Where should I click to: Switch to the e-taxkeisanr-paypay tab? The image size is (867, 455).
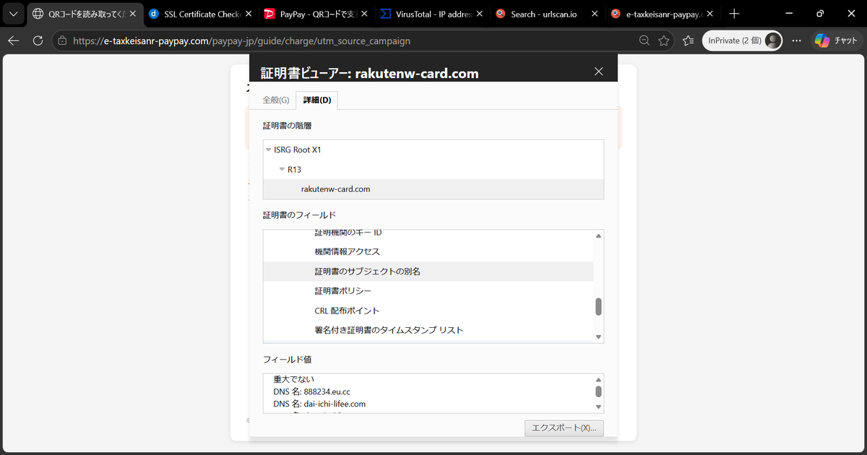point(662,14)
